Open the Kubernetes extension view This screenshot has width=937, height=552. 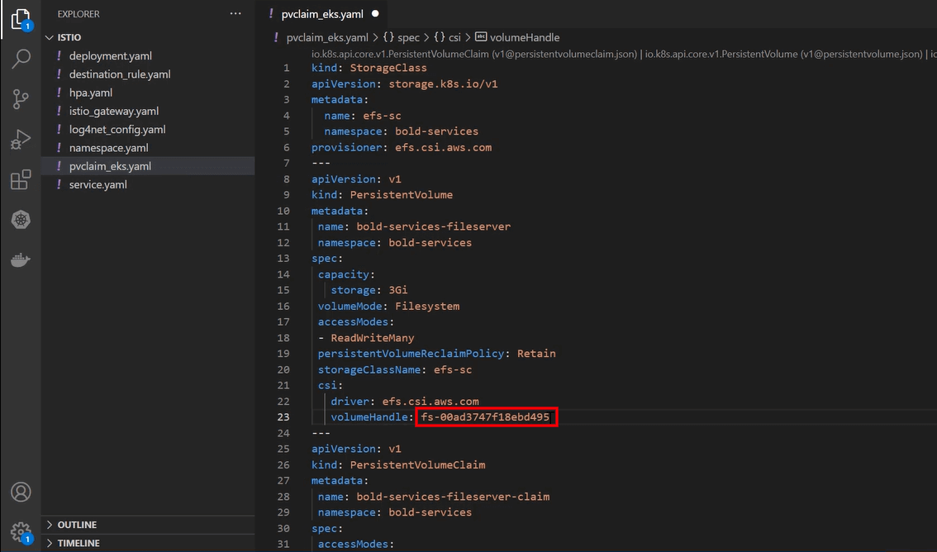point(21,219)
